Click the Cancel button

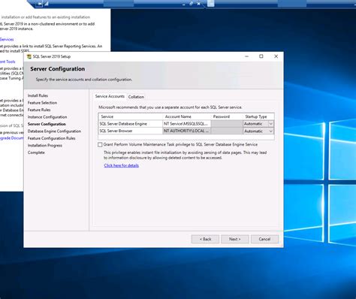[264, 239]
